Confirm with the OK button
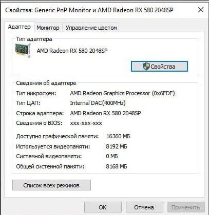 coord(103,207)
